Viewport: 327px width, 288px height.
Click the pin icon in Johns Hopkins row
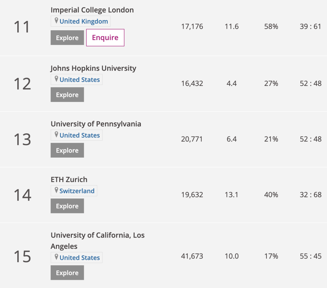coord(56,79)
